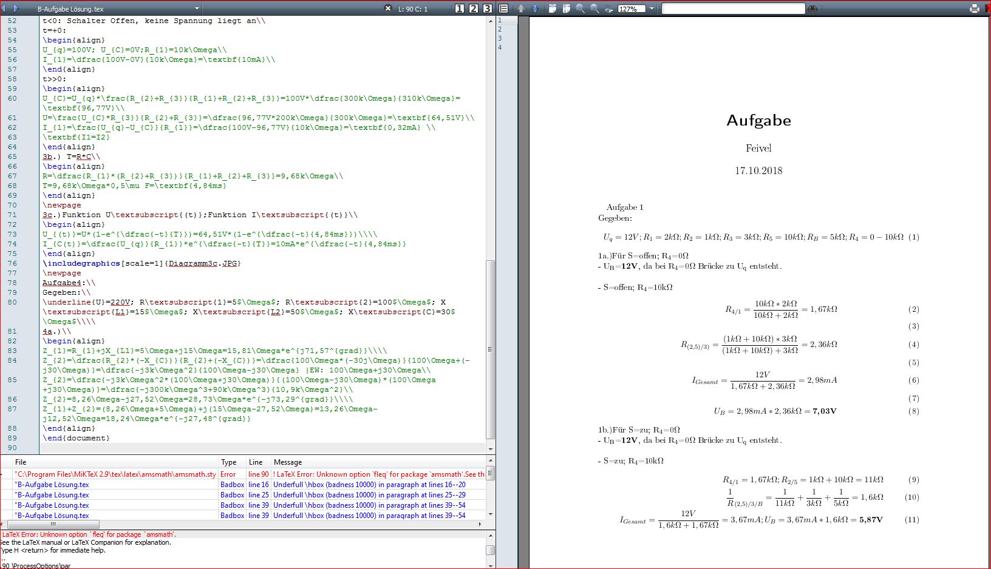Edit the 127% zoom field

click(x=632, y=8)
